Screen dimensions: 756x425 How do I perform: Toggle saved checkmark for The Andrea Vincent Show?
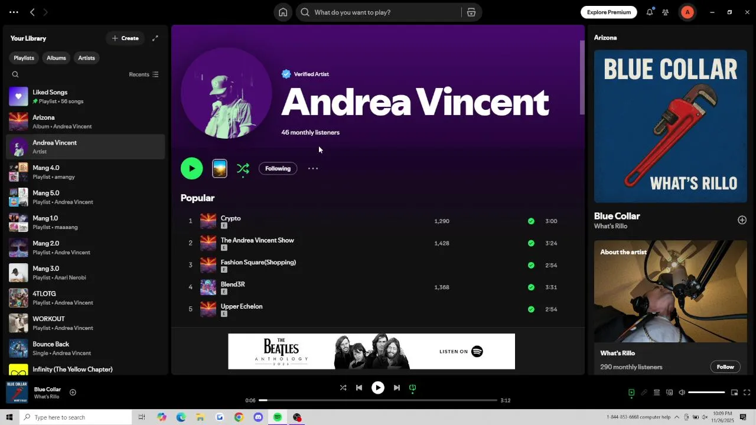pyautogui.click(x=531, y=243)
